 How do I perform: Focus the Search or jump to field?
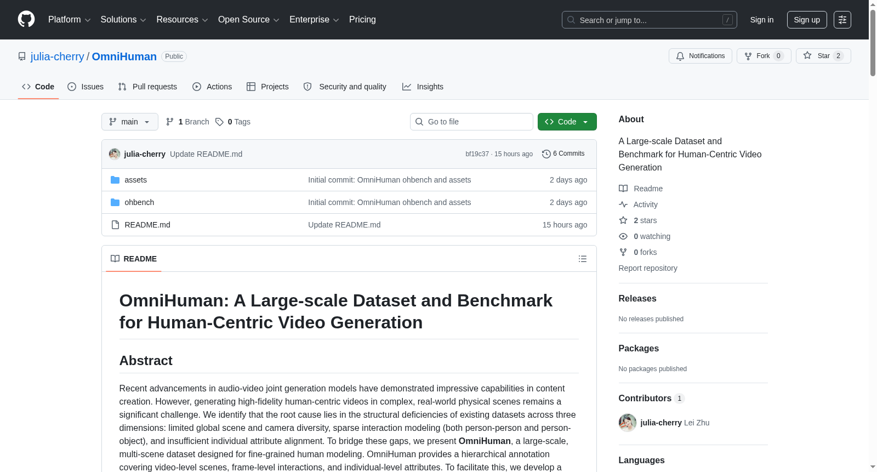(x=649, y=20)
